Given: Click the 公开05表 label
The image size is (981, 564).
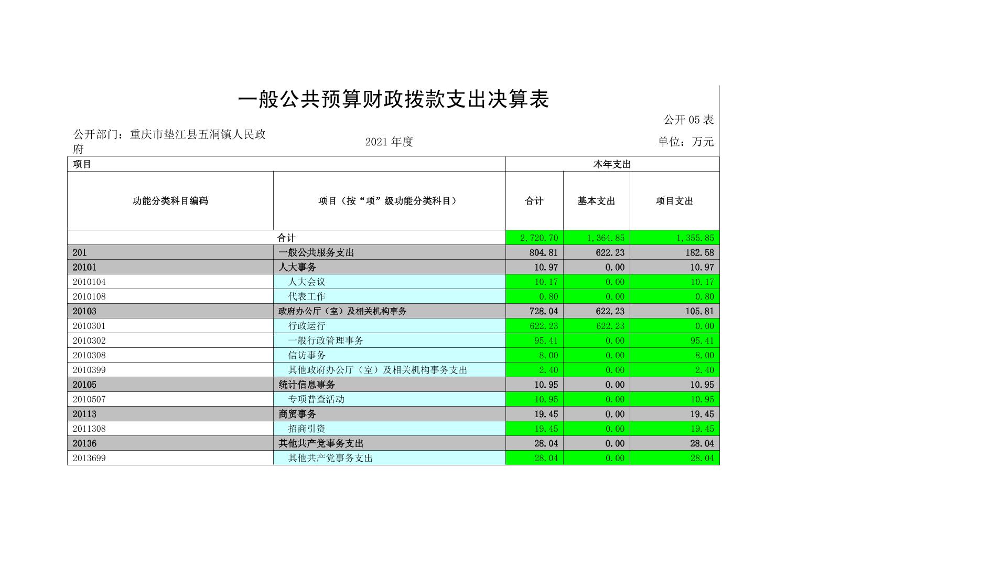Looking at the screenshot, I should click(688, 120).
